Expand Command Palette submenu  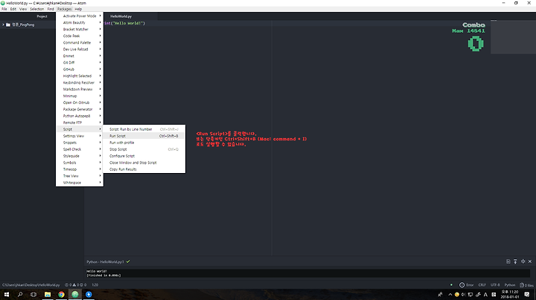pos(80,42)
